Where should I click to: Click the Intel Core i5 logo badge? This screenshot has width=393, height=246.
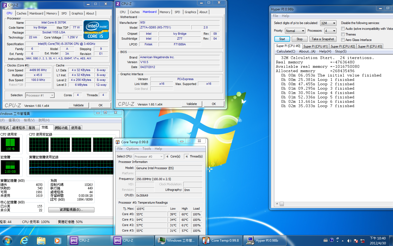pos(96,30)
